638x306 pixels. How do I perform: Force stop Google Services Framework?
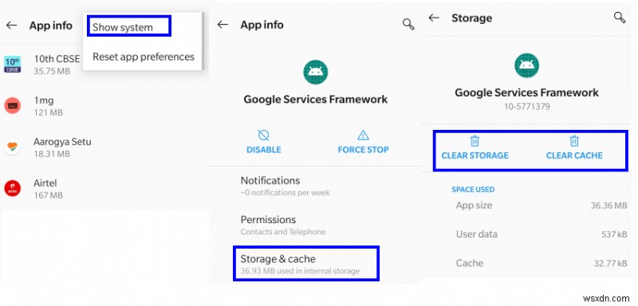click(x=363, y=142)
